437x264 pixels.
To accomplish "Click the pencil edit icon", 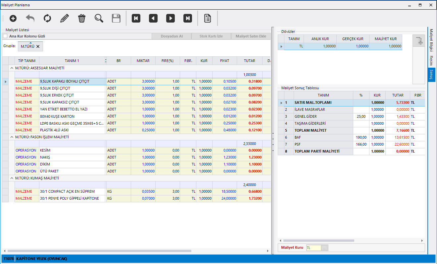I will pos(65,18).
